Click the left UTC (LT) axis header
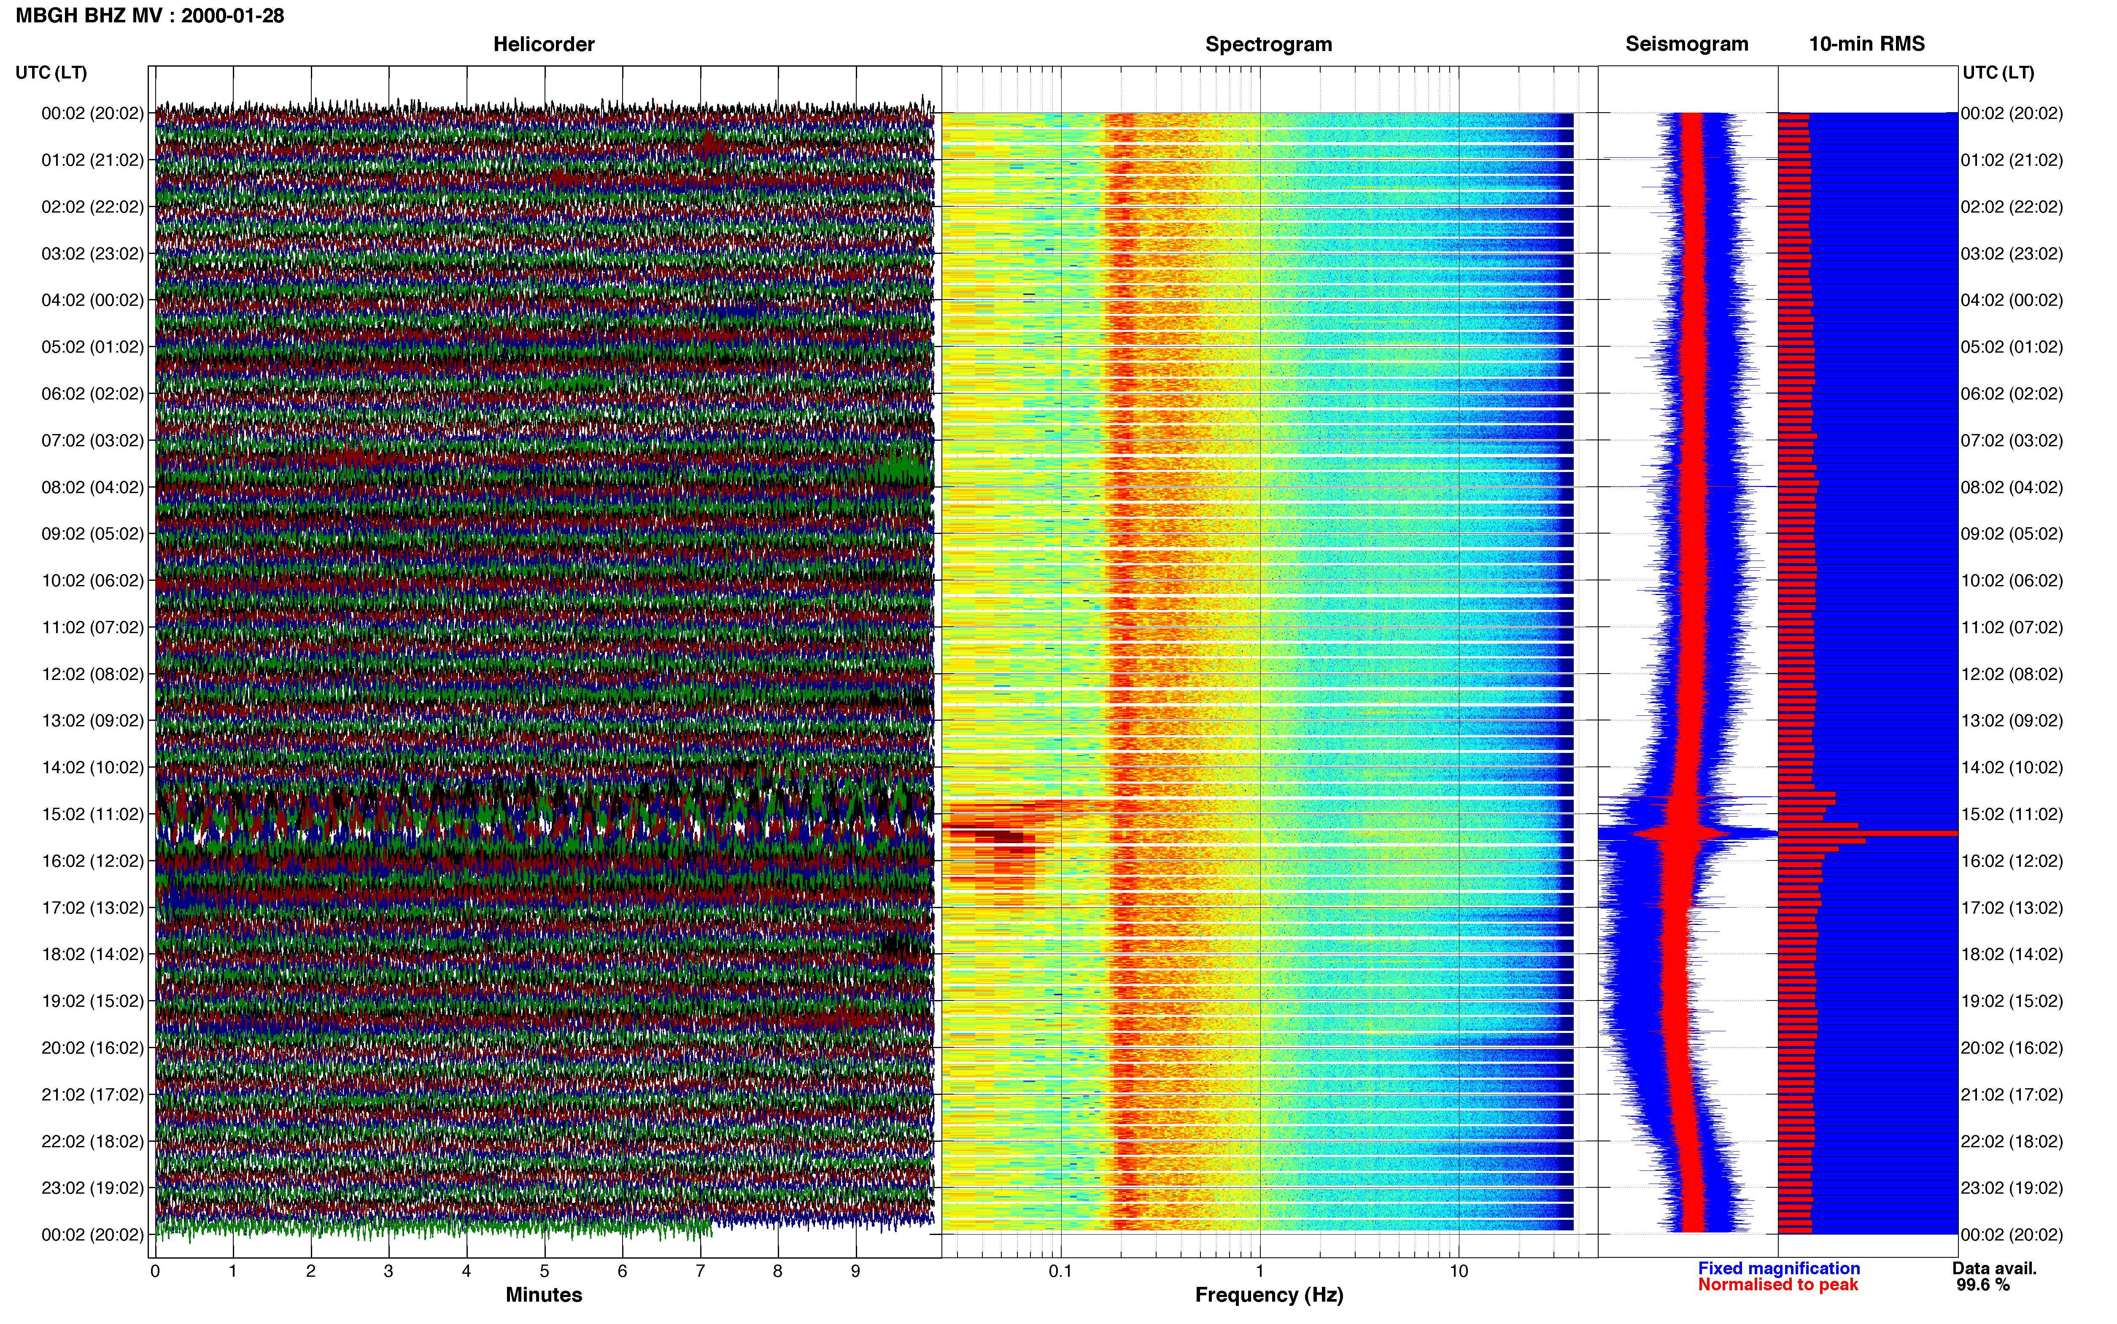 (x=51, y=73)
